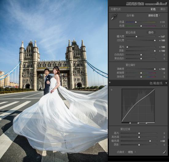Open the white balance preset dropdown
This screenshot has height=162, width=169.
154,16
